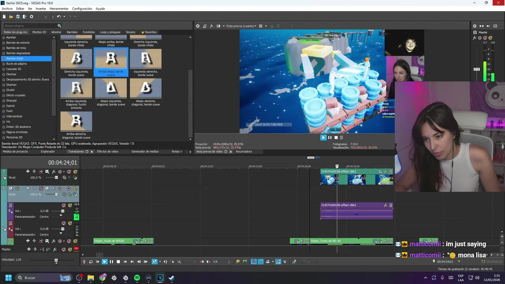Image resolution: width=505 pixels, height=284 pixels.
Task: Open event FX on 314574169538-offset-3862 video clip
Action: click(385, 172)
